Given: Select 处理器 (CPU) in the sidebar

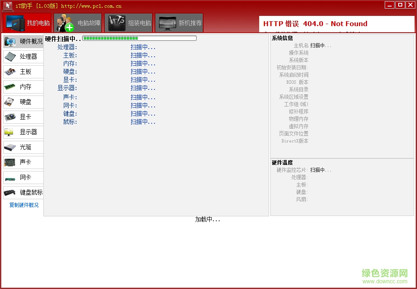Looking at the screenshot, I should [x=25, y=56].
